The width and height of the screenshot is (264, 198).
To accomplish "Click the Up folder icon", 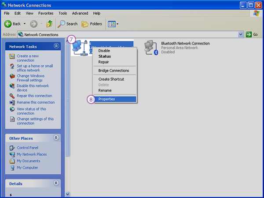I will [49, 24].
